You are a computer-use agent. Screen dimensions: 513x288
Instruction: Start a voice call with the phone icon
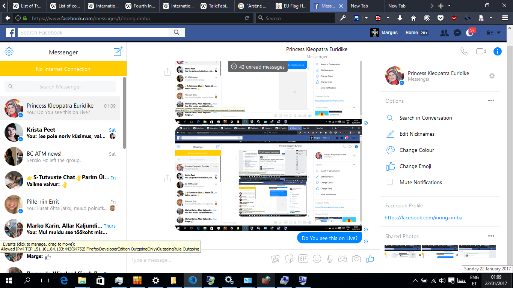click(465, 51)
